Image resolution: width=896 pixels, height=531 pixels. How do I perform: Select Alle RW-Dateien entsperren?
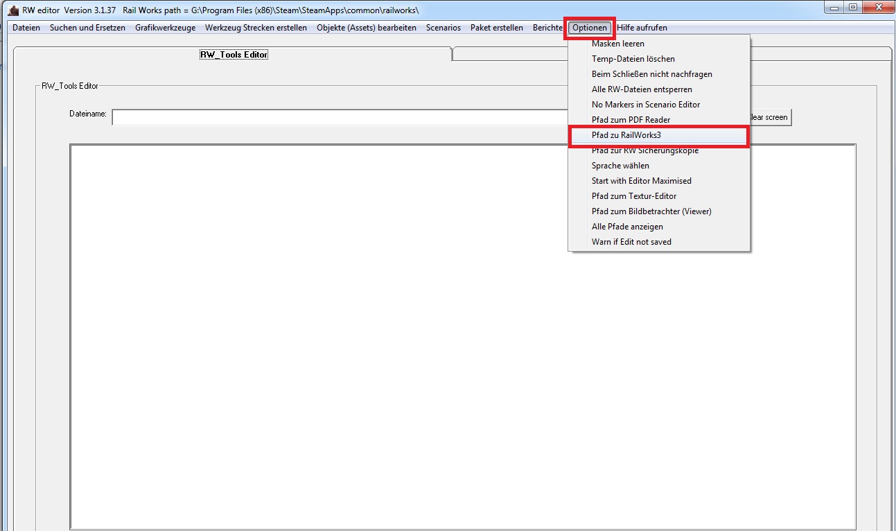[x=659, y=89]
